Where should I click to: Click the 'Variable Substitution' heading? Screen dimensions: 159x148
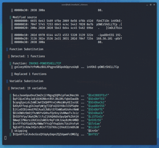(26, 81)
